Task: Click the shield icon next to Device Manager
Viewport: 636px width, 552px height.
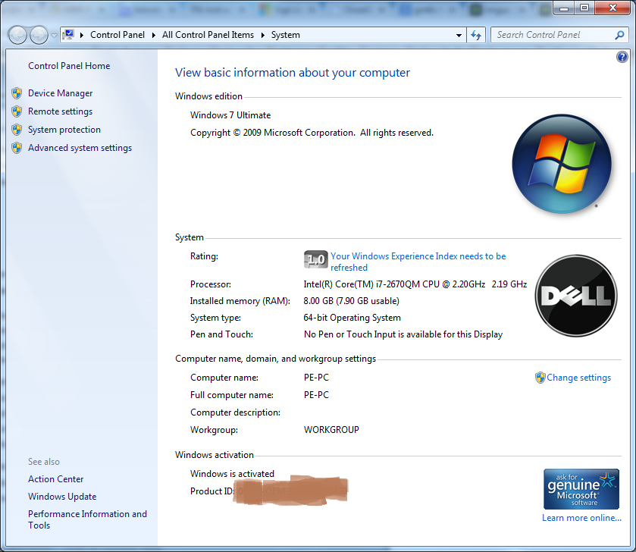Action: coord(17,93)
